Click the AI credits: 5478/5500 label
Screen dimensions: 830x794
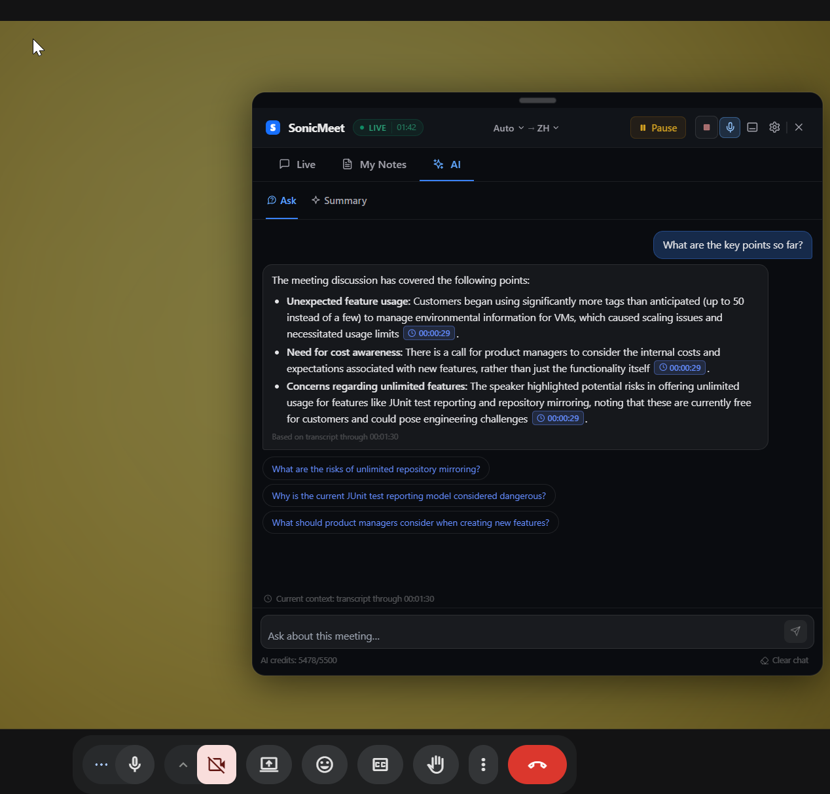click(299, 661)
